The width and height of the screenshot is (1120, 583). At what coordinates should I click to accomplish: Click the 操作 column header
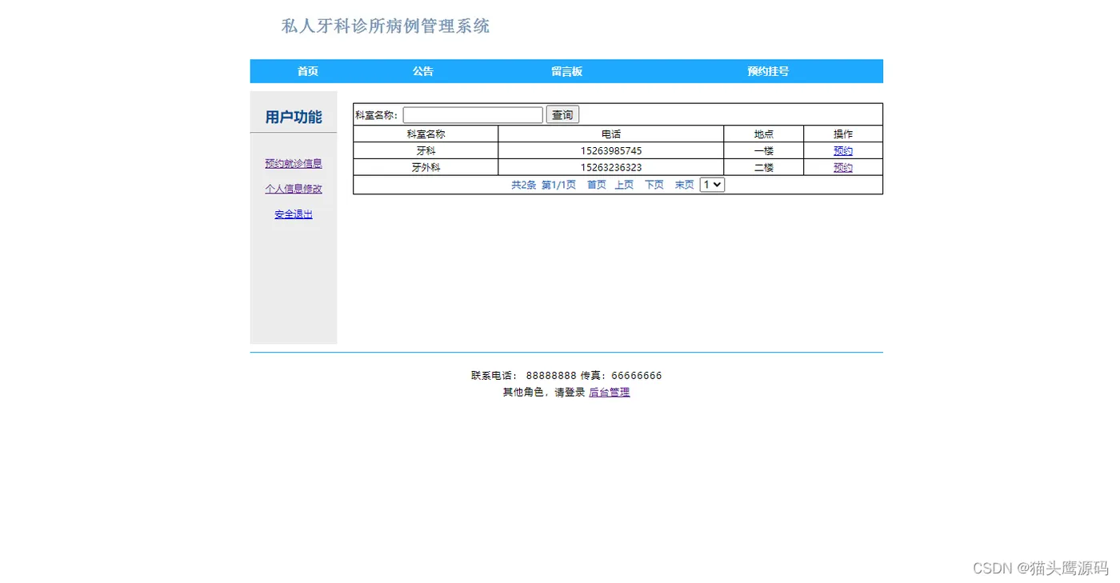point(843,134)
